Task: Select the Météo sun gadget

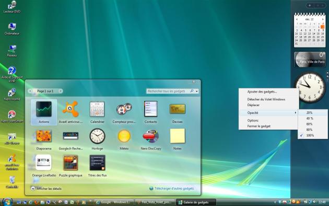Action: coord(124,139)
